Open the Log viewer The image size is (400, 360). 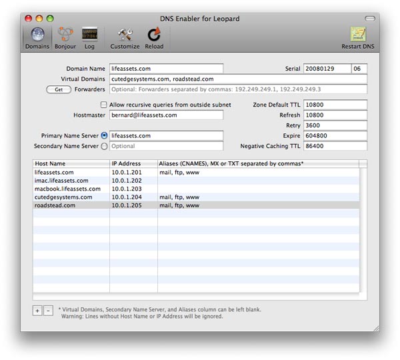pyautogui.click(x=89, y=37)
